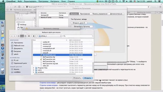Open the Apple menu
The width and height of the screenshot is (163, 92).
[x=3, y=1]
